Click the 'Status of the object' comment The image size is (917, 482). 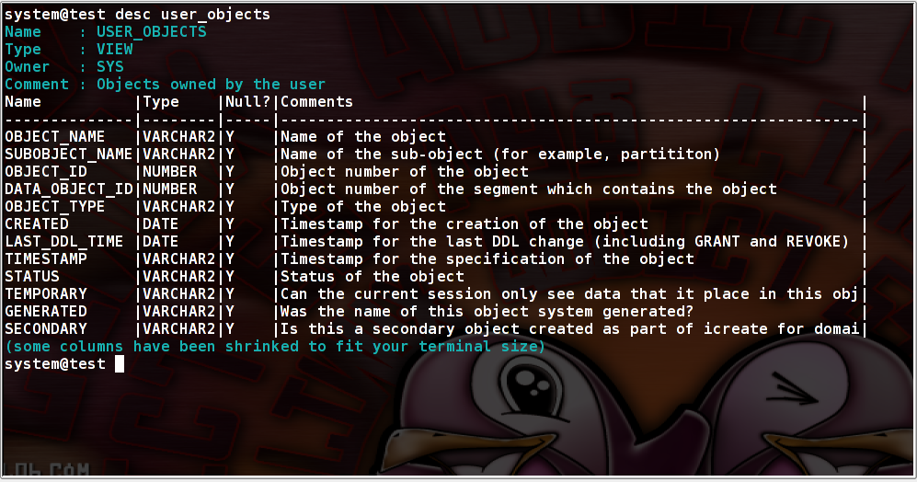(x=372, y=277)
